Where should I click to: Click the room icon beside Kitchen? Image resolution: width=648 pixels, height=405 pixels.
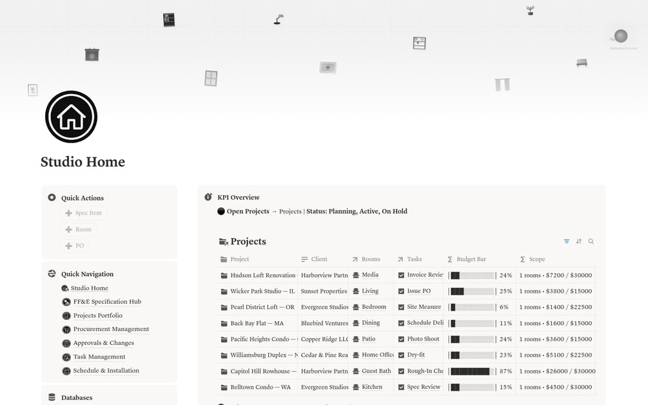tap(356, 387)
